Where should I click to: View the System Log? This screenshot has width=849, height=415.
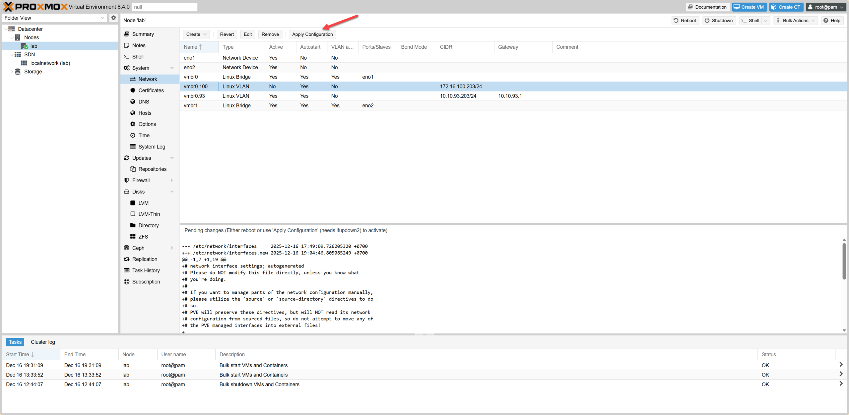click(x=152, y=147)
